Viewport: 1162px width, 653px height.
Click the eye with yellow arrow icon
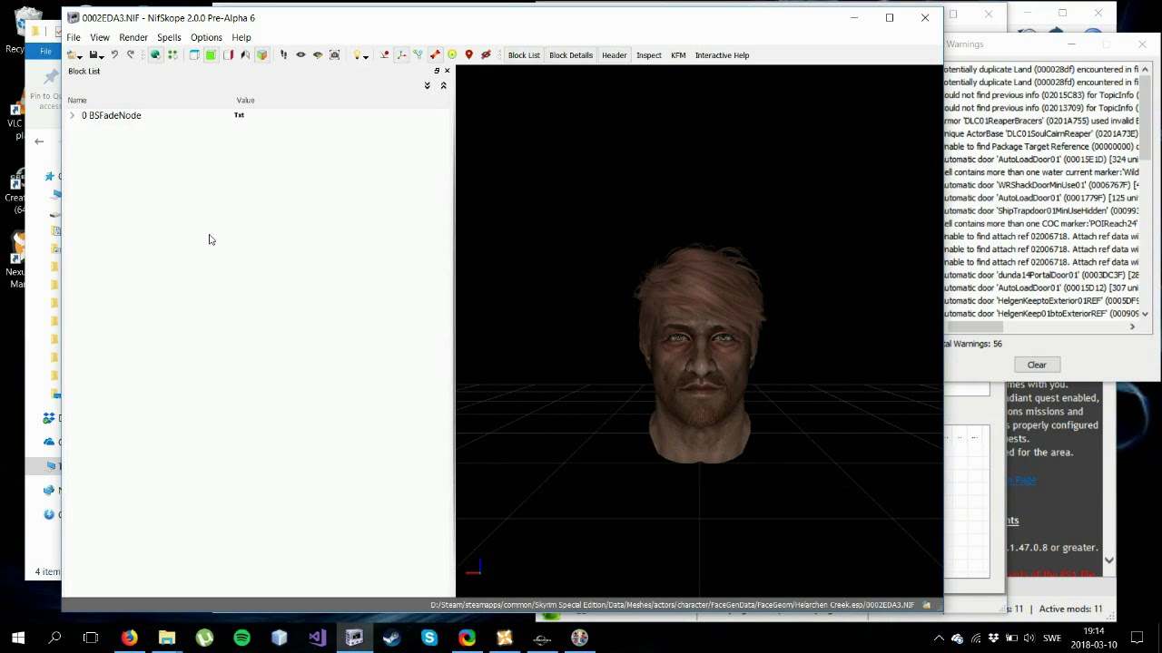(x=318, y=55)
